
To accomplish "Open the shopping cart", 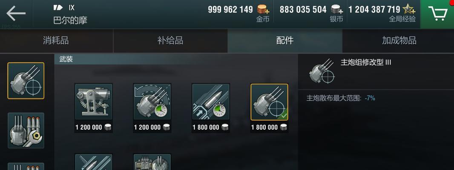I will 437,14.
